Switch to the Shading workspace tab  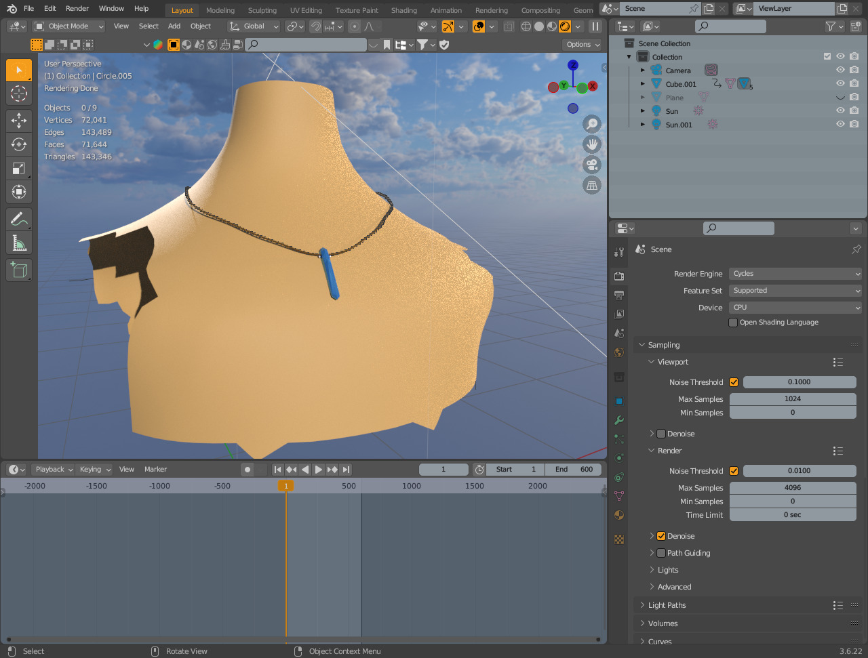404,10
